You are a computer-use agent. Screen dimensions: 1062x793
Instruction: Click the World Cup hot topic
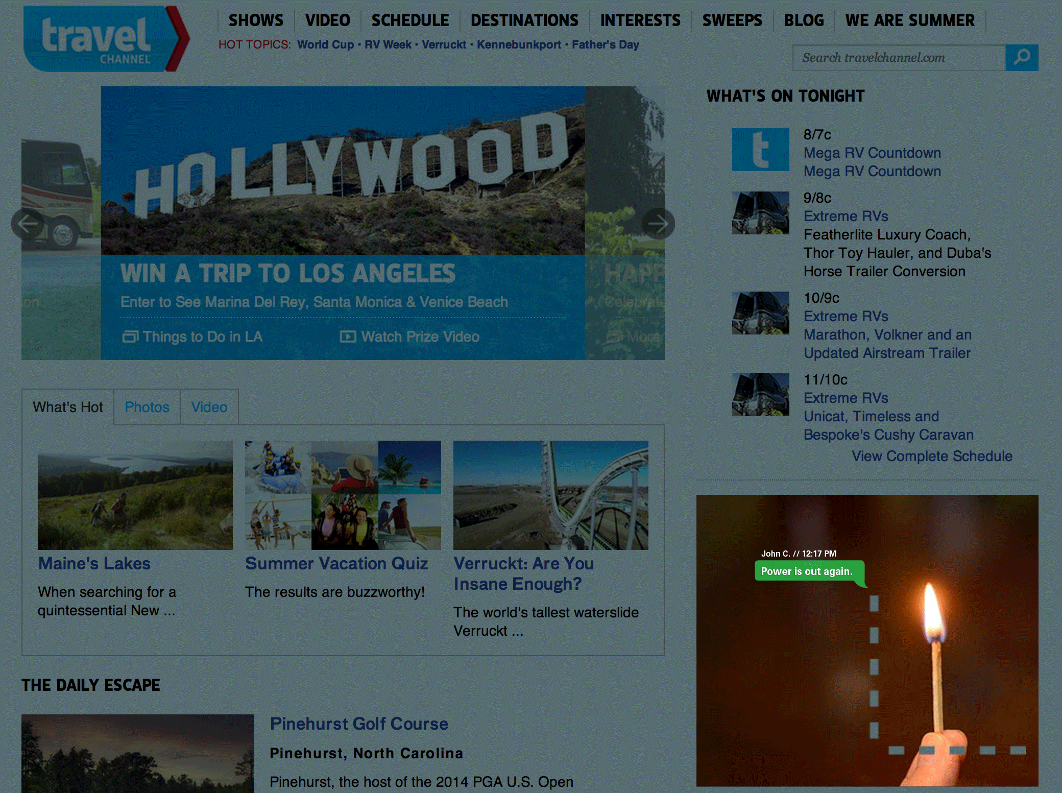325,44
